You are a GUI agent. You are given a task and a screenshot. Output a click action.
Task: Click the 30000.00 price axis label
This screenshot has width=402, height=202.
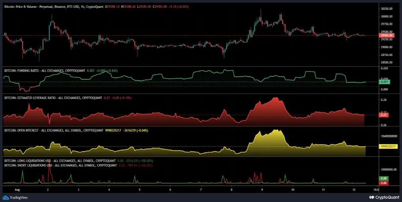(387, 16)
